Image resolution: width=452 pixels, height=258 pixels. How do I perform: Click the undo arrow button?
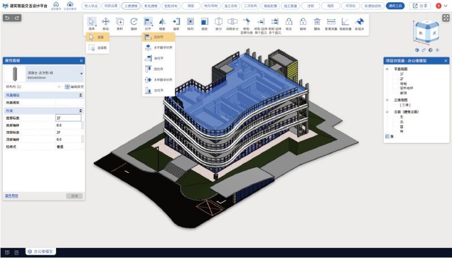coord(7,18)
